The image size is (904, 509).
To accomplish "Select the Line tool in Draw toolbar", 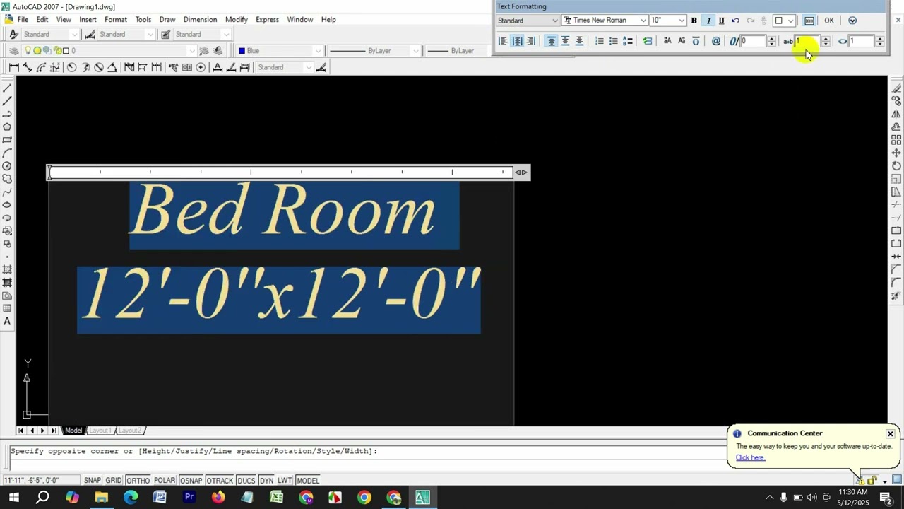I will 7,88.
